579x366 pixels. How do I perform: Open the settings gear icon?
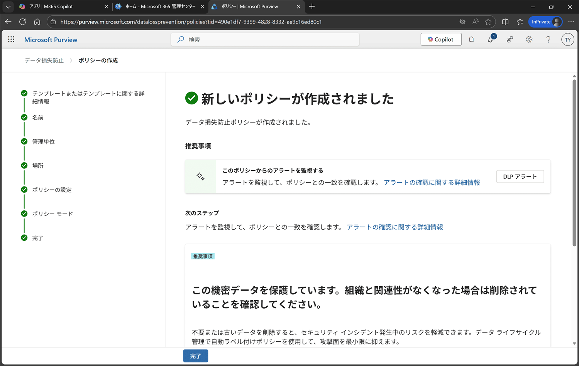pos(529,39)
